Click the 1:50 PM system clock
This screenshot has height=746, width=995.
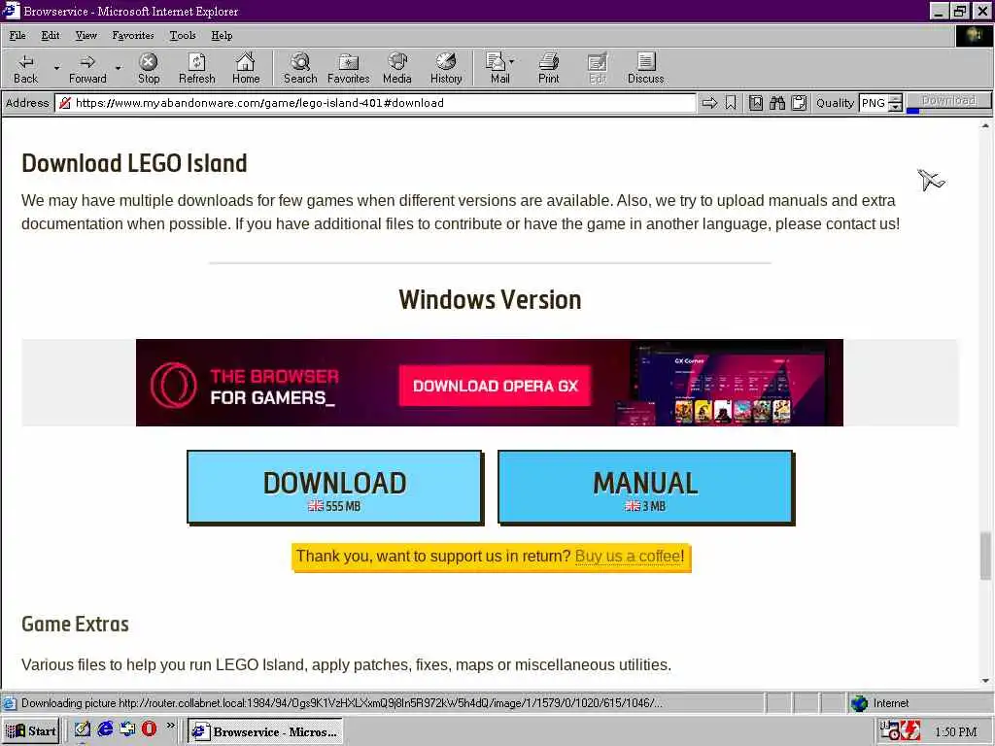click(956, 731)
